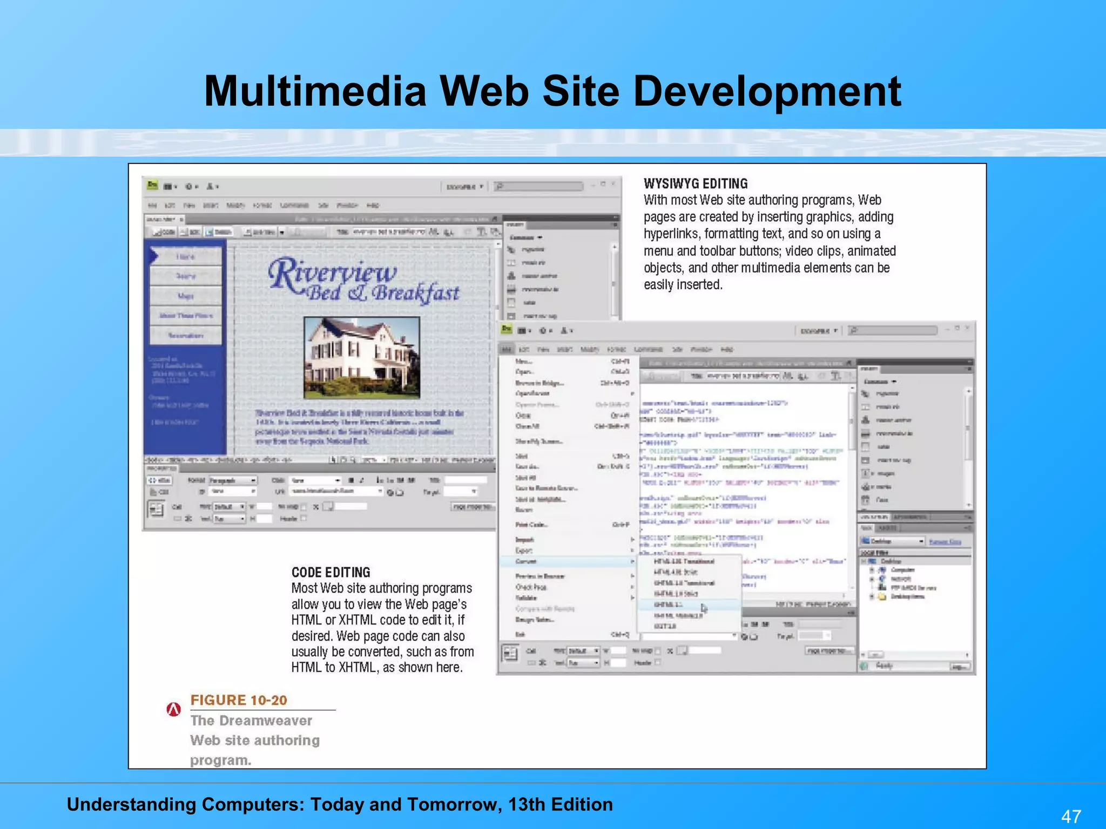
Task: Open Desktop site dropdown in Files panel
Action: 893,541
